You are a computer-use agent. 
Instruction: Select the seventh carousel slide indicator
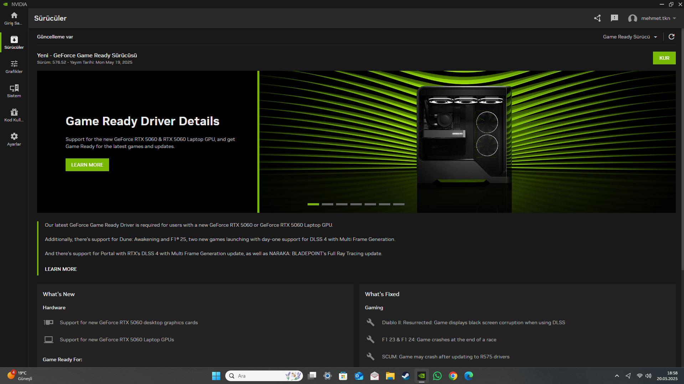399,204
